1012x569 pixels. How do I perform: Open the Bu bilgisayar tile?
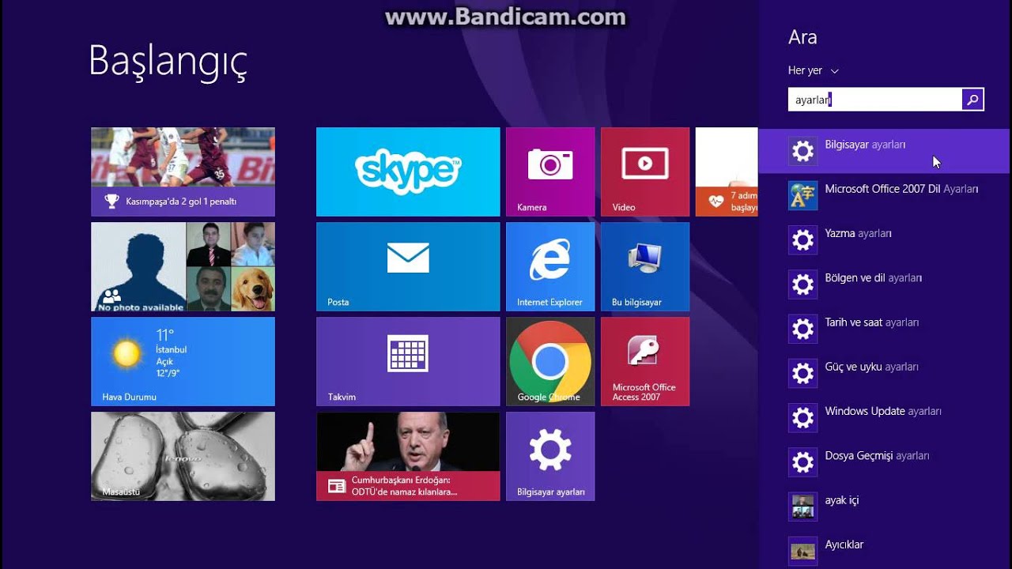click(645, 266)
